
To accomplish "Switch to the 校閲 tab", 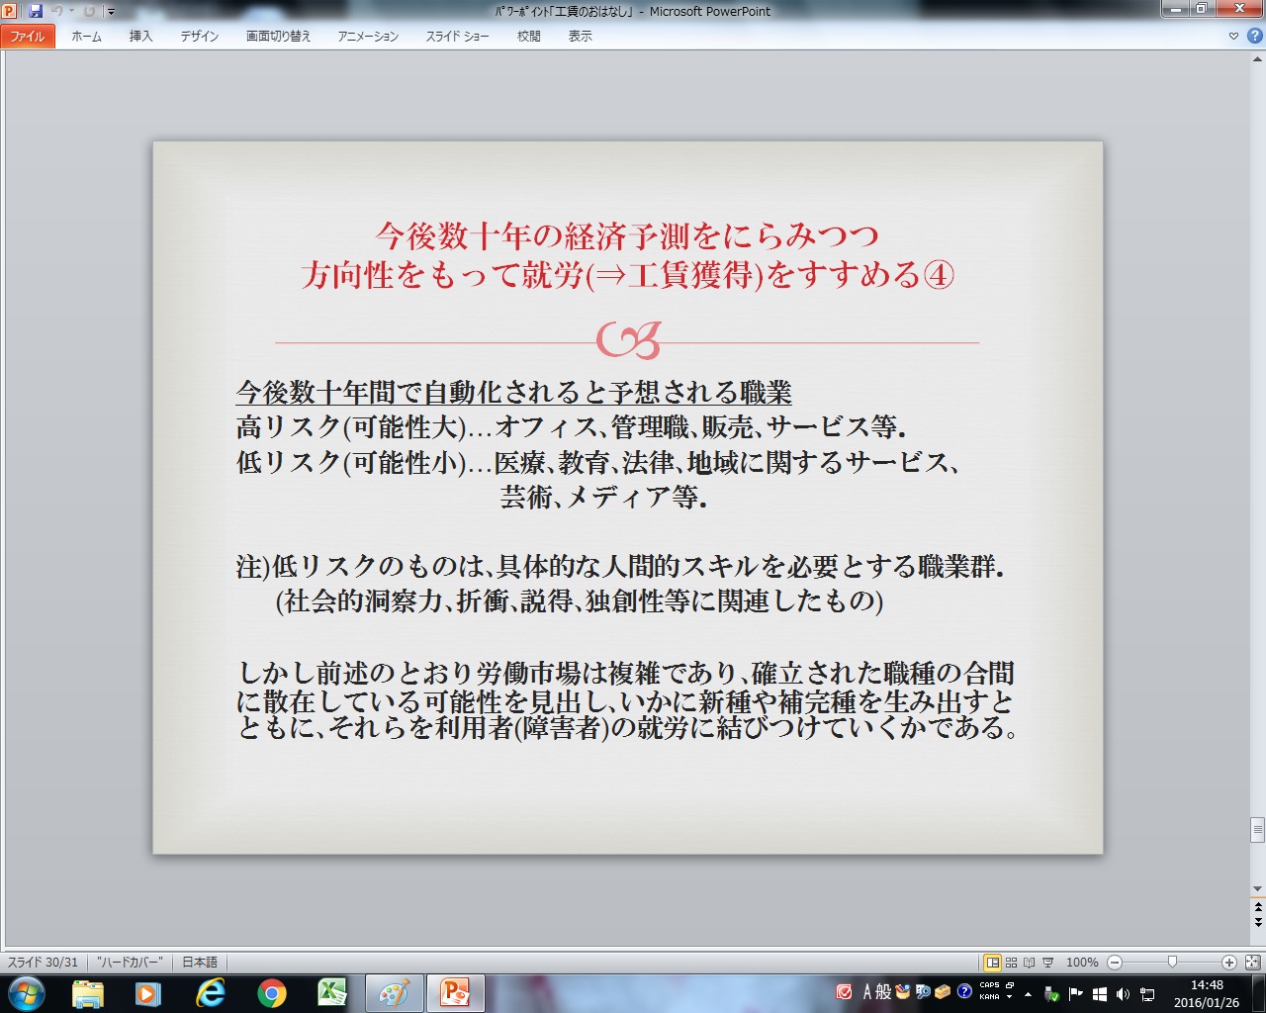I will [528, 37].
